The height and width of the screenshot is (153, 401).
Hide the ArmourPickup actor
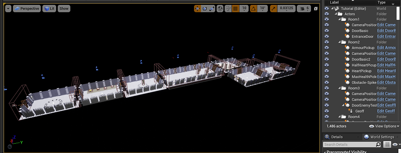pyautogui.click(x=327, y=48)
